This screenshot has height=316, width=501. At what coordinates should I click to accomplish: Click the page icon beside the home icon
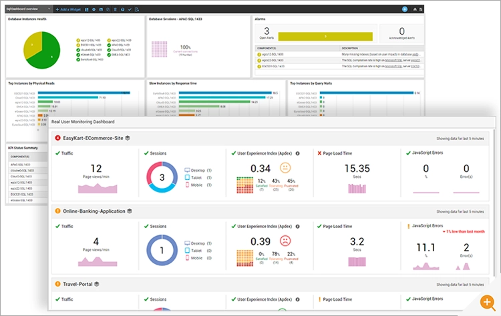pos(421,9)
